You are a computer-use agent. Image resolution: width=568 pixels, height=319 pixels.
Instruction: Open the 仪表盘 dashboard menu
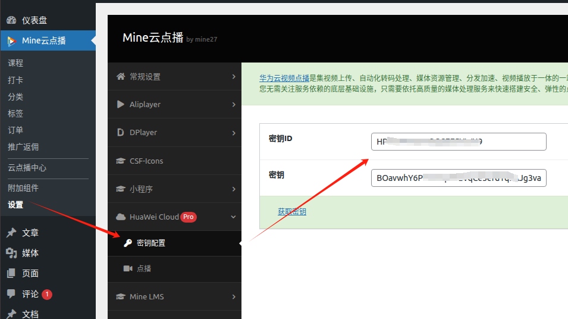pos(48,20)
